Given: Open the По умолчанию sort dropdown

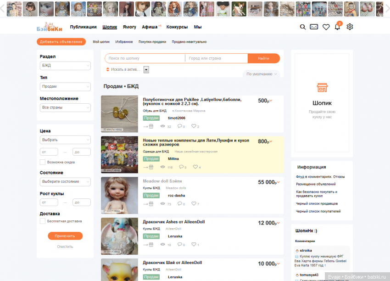Looking at the screenshot, I should 262,74.
